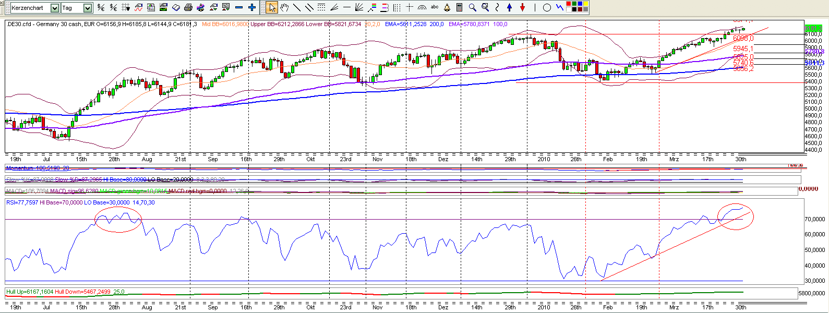Select the crosshair tool

[410, 7]
